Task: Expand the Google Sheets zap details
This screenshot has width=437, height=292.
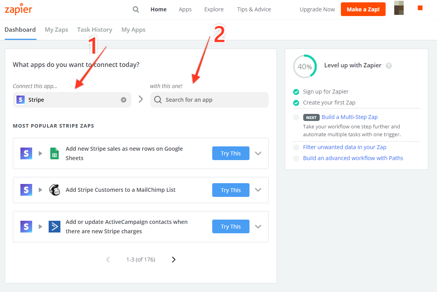Action: tap(258, 153)
